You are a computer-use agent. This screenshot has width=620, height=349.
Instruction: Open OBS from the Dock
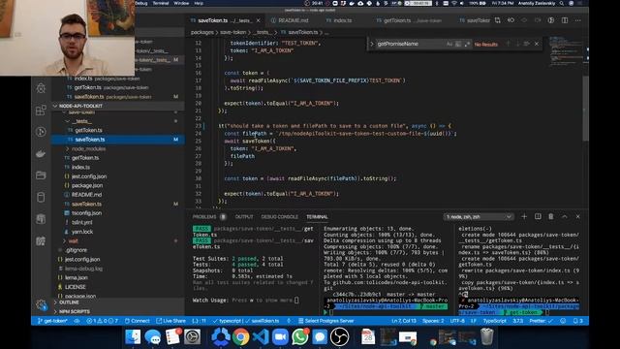(339, 337)
